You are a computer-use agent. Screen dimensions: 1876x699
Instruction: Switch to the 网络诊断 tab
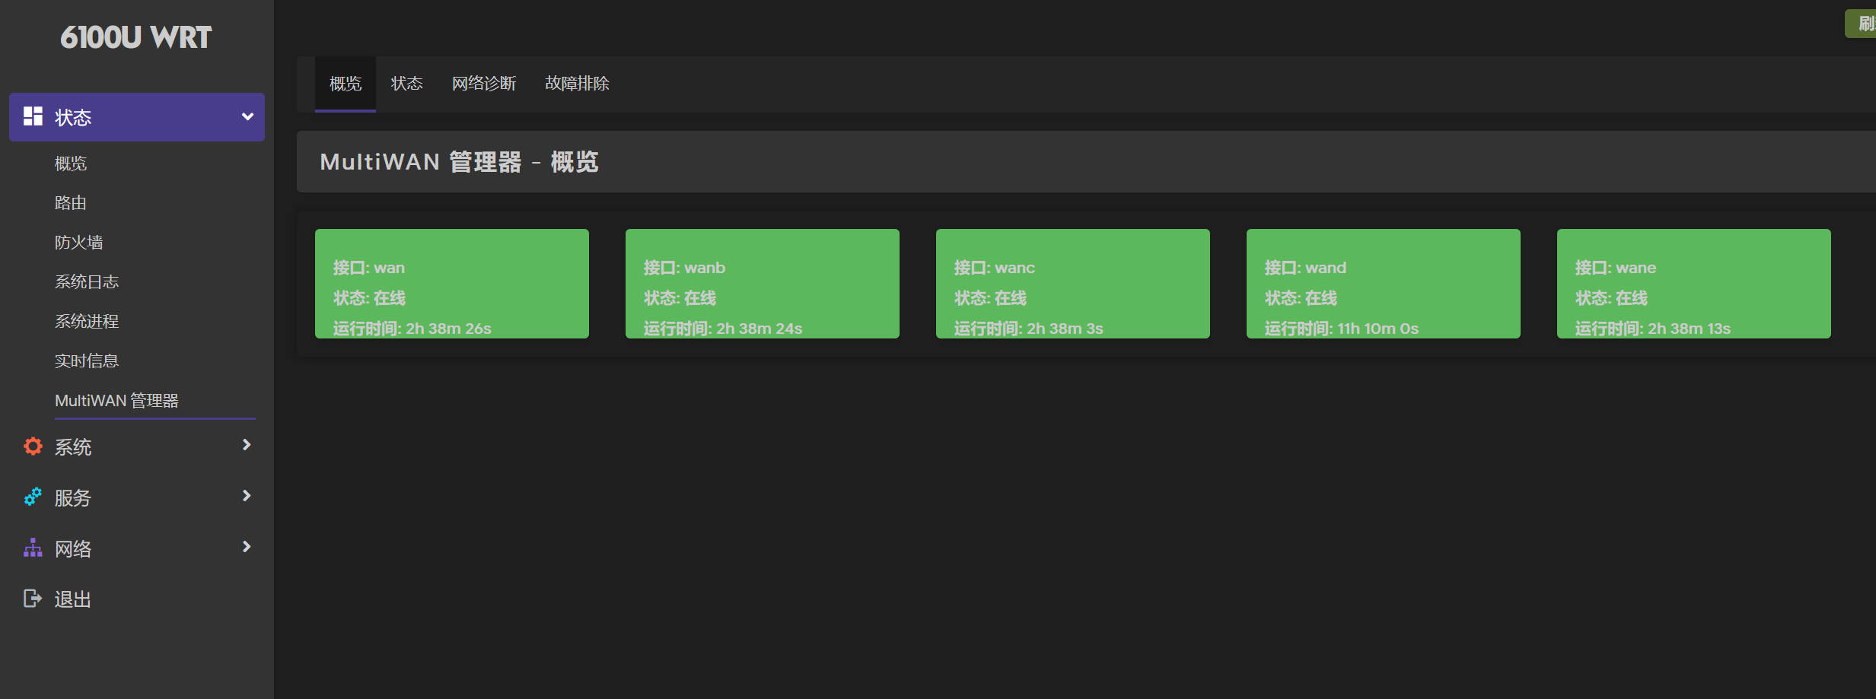click(484, 84)
